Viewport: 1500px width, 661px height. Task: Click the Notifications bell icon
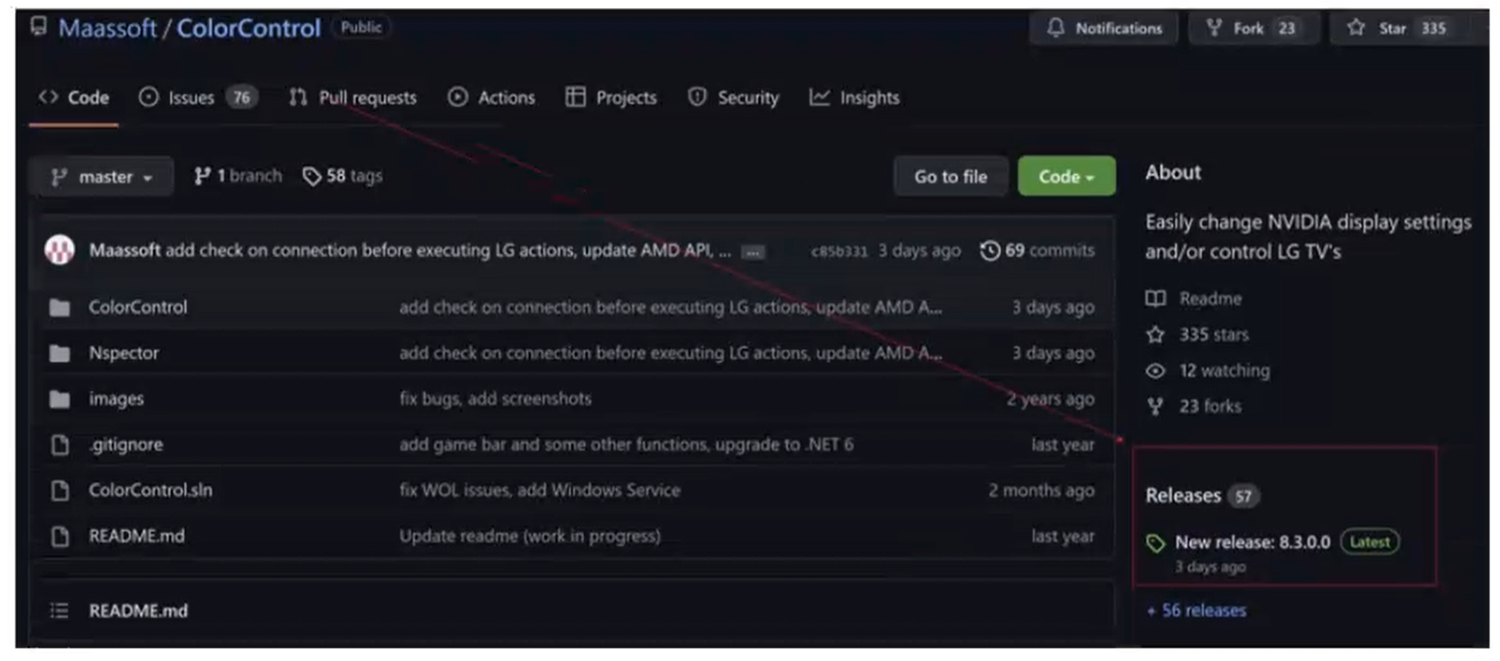[1055, 28]
